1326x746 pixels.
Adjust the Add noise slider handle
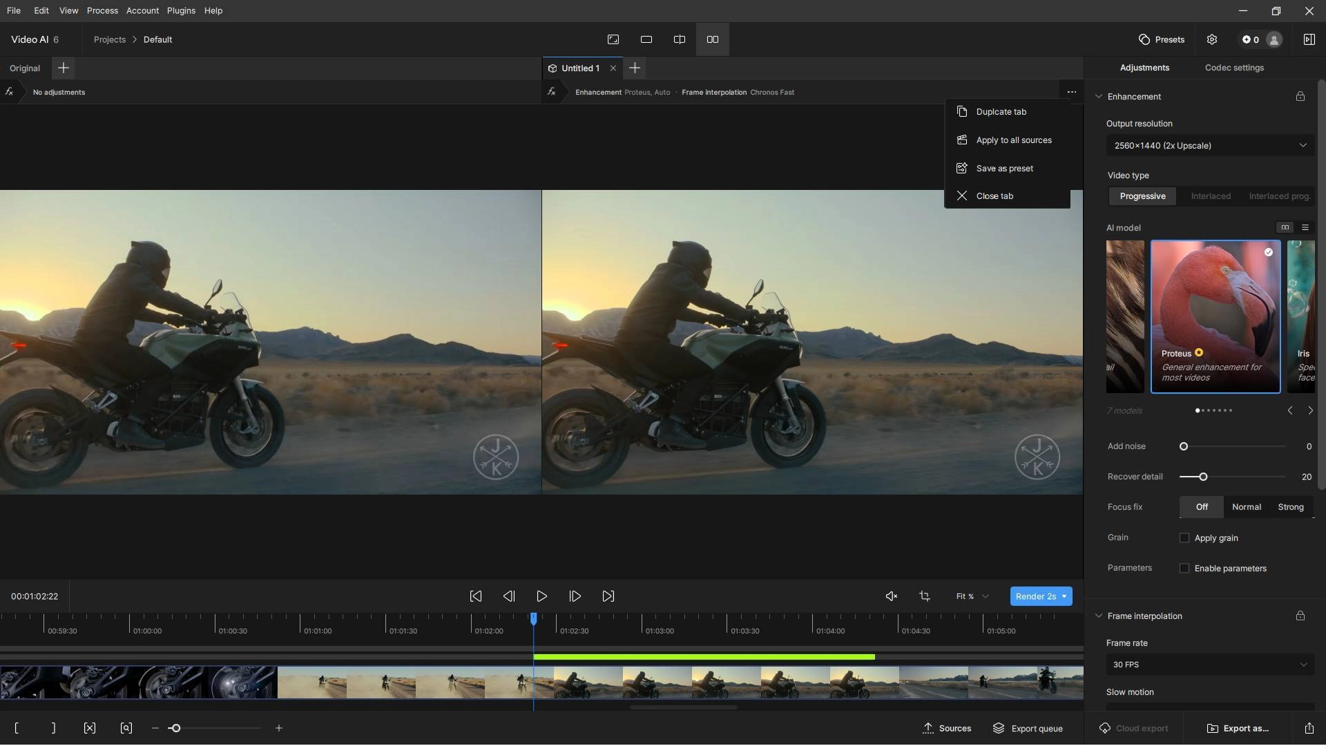tap(1184, 447)
